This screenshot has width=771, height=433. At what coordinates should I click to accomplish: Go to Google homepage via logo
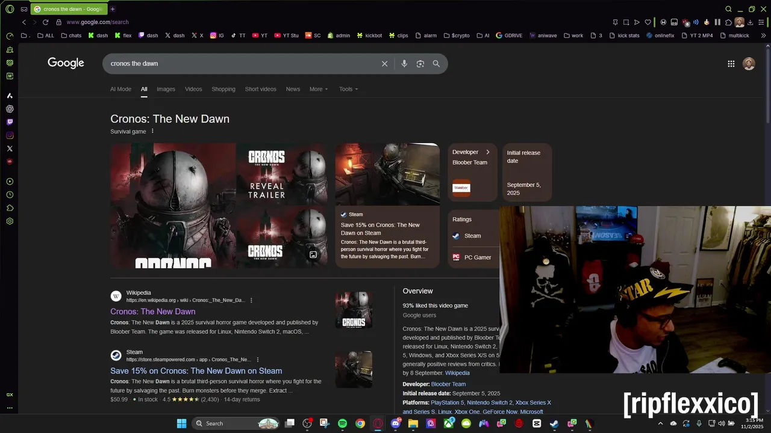(66, 63)
